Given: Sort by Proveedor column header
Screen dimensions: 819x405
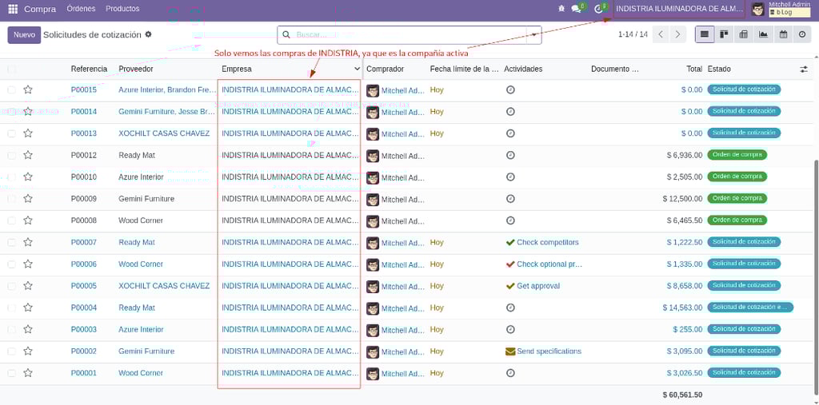Looking at the screenshot, I should [136, 69].
